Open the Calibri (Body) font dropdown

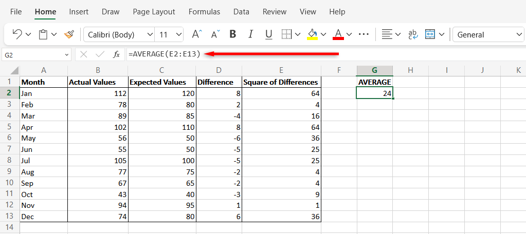[119, 34]
